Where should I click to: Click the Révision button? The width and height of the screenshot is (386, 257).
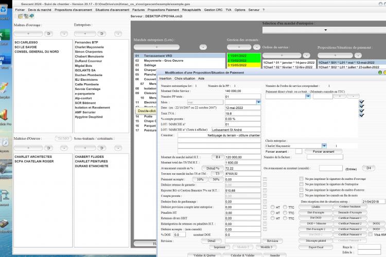[x=272, y=241]
